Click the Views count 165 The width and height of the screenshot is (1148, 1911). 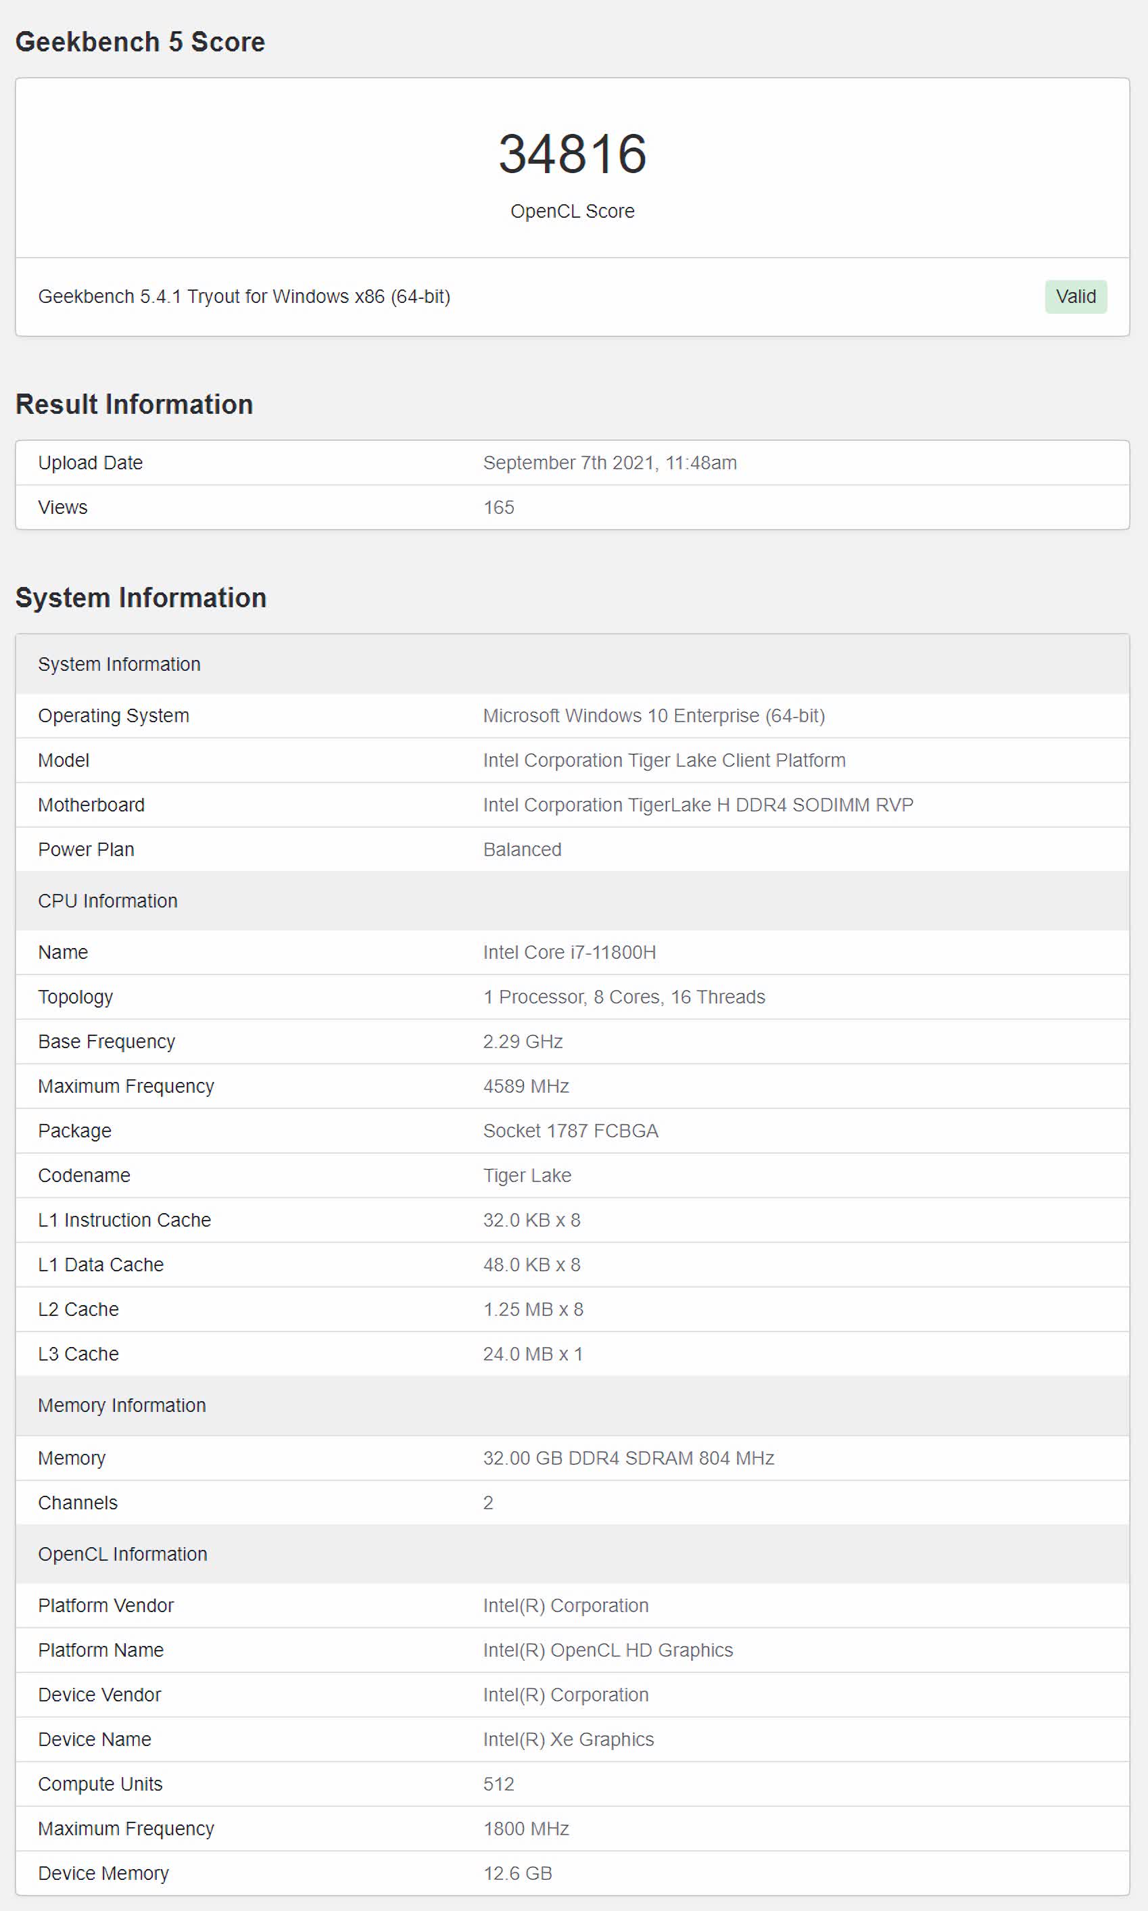point(498,508)
